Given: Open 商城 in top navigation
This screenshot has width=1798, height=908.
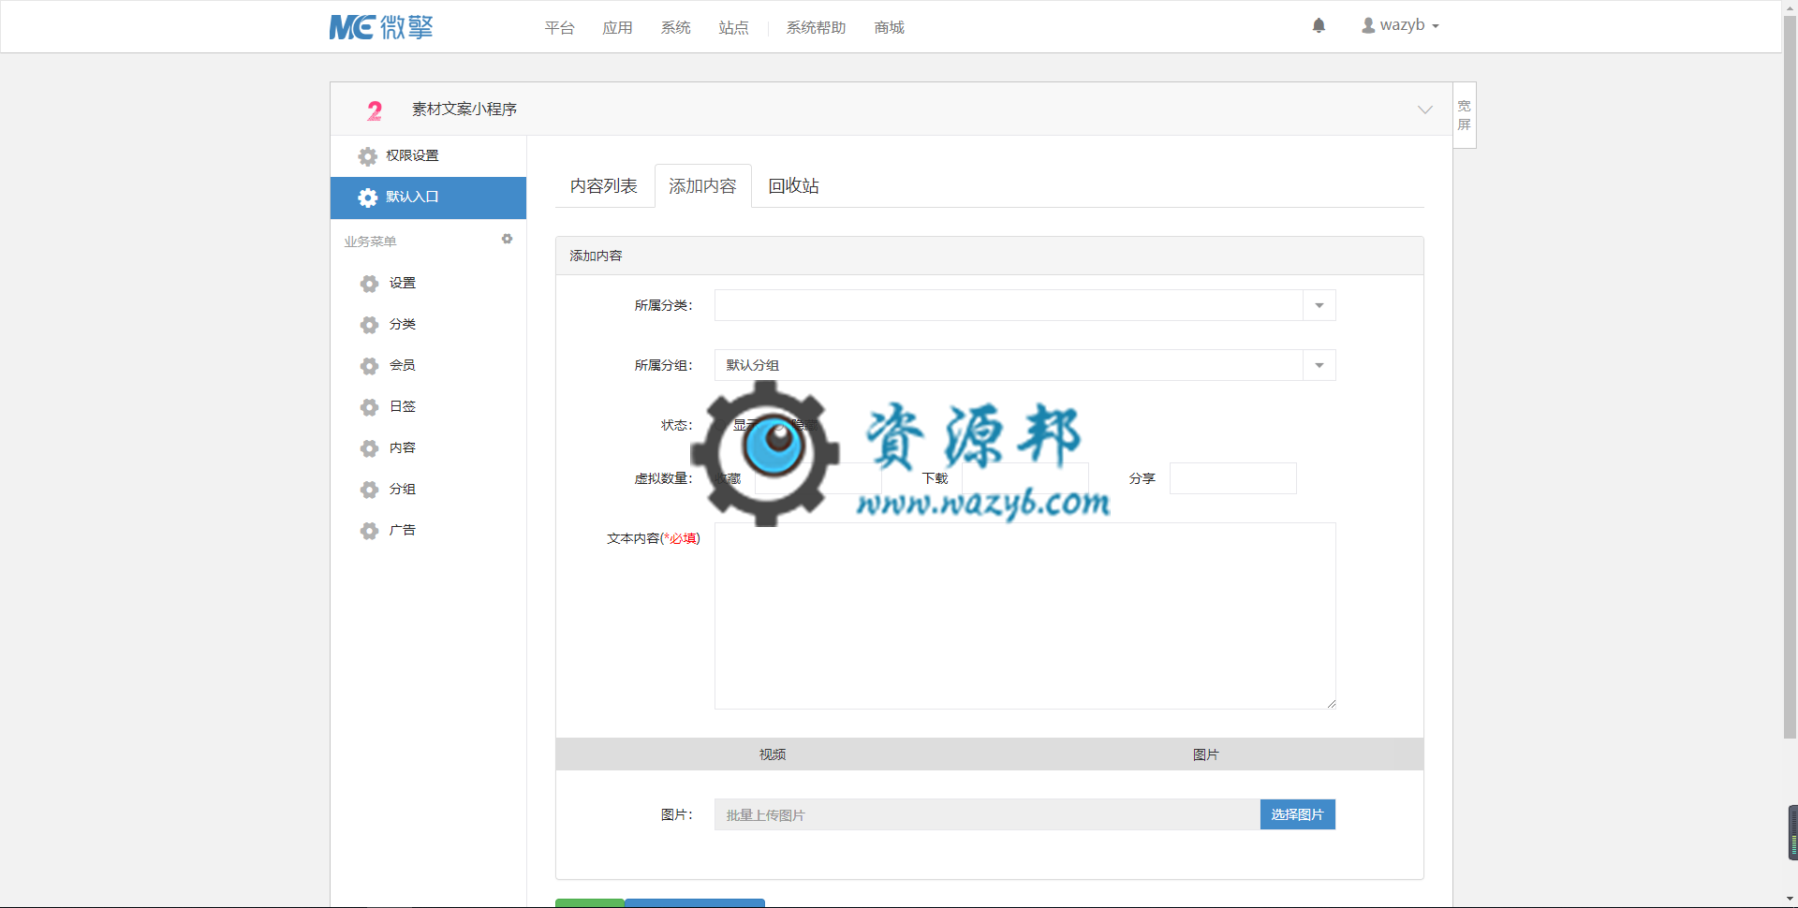Looking at the screenshot, I should coord(889,28).
